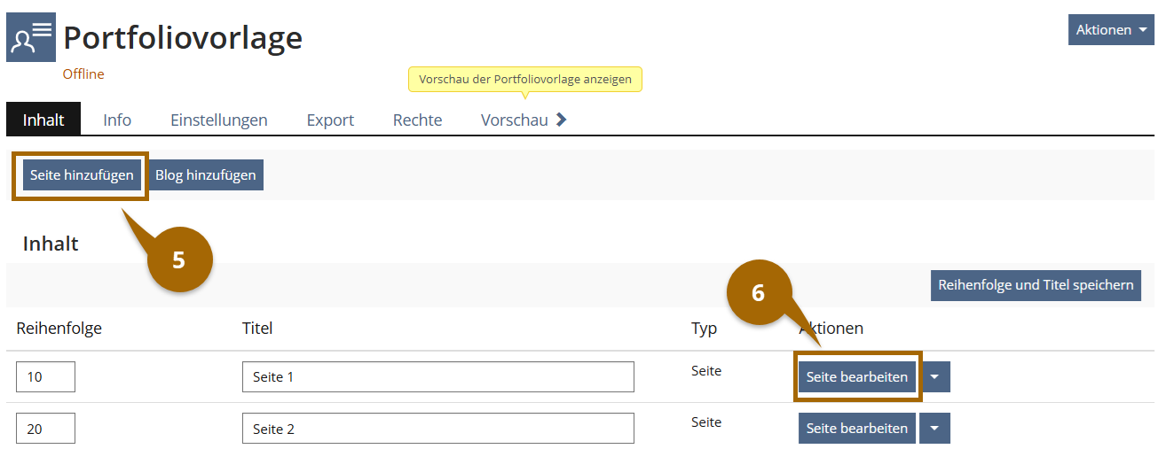
Task: Open the Rechte tab
Action: pyautogui.click(x=417, y=120)
